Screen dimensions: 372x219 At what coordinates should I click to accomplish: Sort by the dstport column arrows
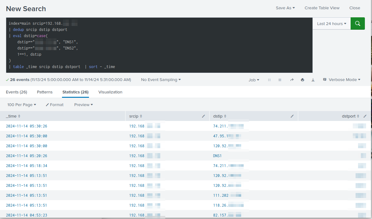pos(358,116)
